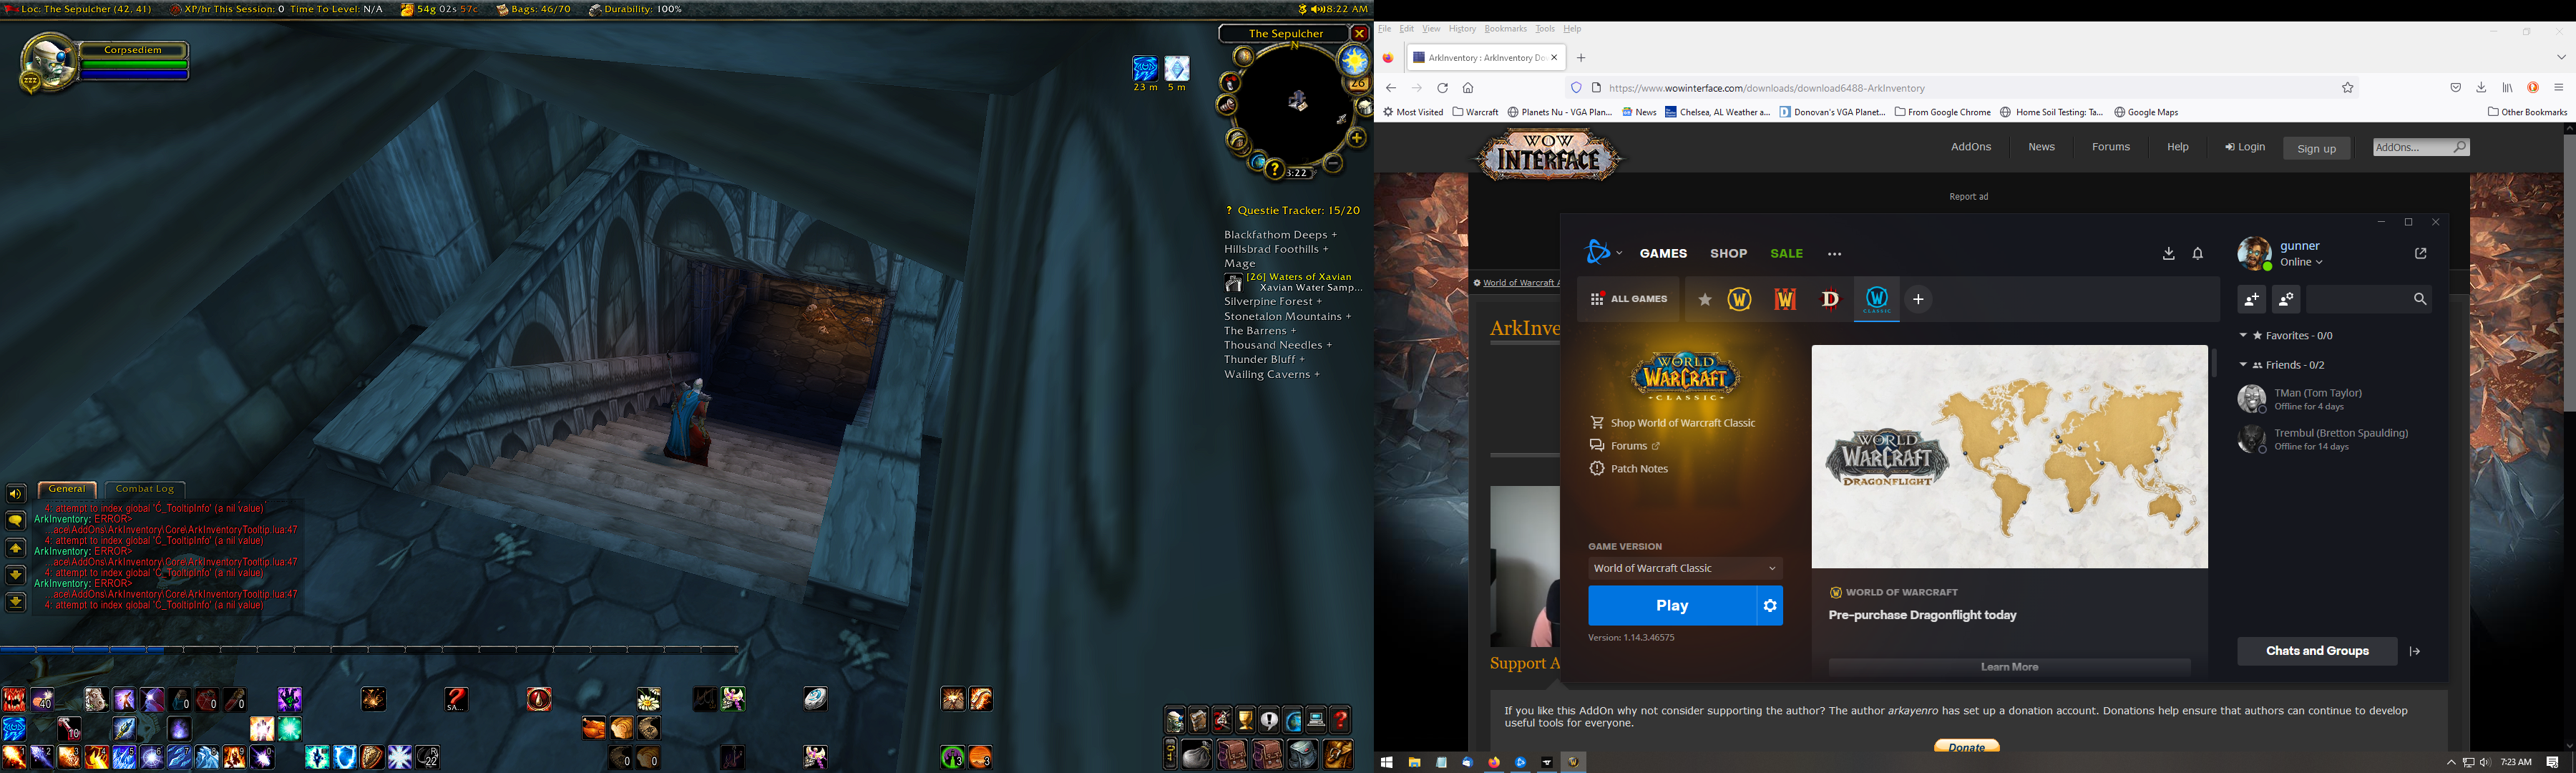
Task: Click the Chats and Groups button
Action: pos(2317,651)
